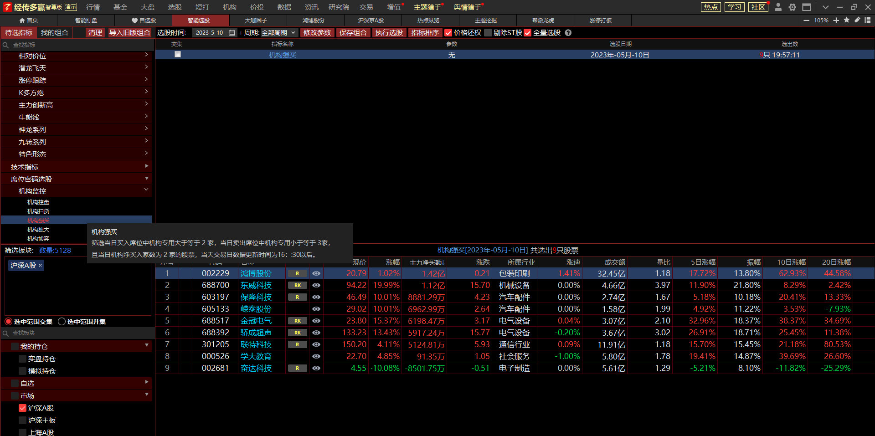Image resolution: width=875 pixels, height=436 pixels.
Task: Open the 行情 menu
Action: 93,7
